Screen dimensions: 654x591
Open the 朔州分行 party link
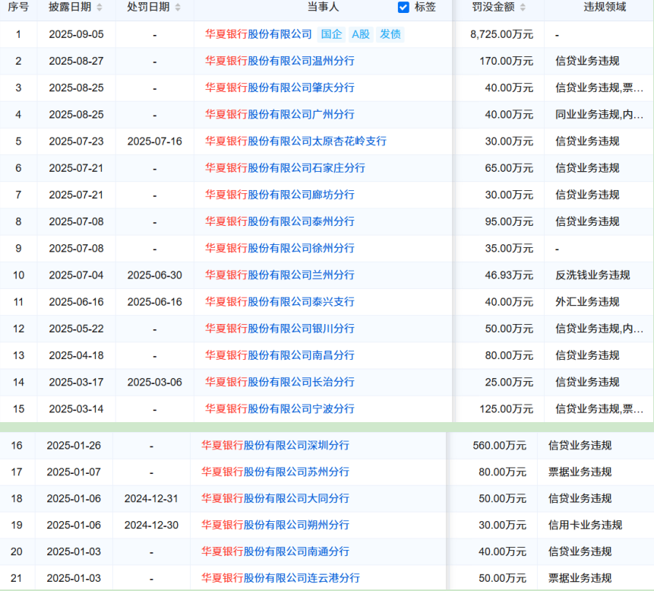pos(275,525)
